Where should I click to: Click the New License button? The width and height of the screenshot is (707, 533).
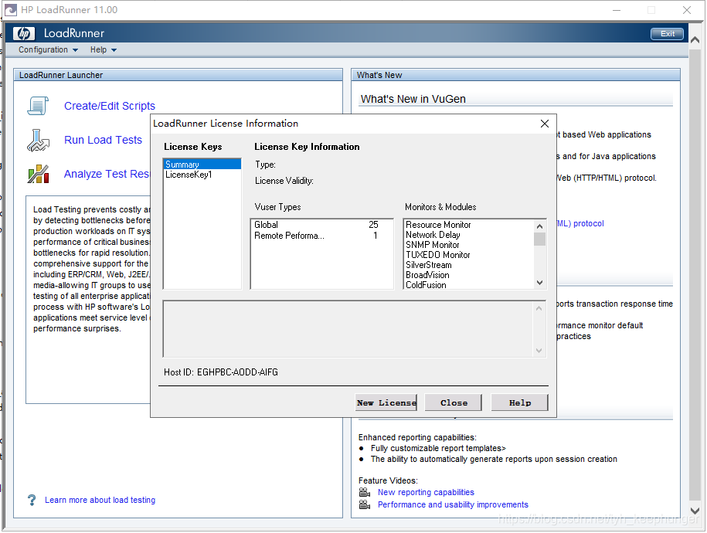tap(386, 402)
